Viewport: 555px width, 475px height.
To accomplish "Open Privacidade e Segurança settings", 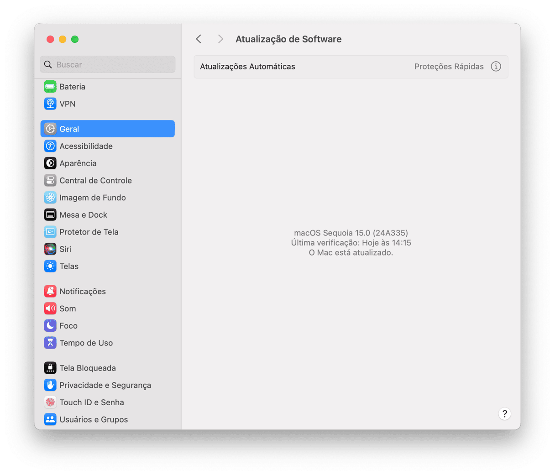I will [x=105, y=385].
